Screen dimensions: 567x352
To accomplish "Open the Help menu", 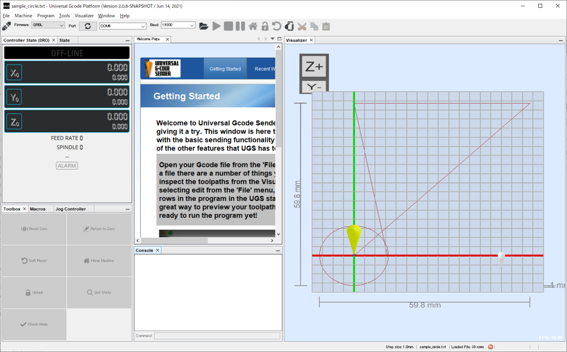I will [125, 16].
